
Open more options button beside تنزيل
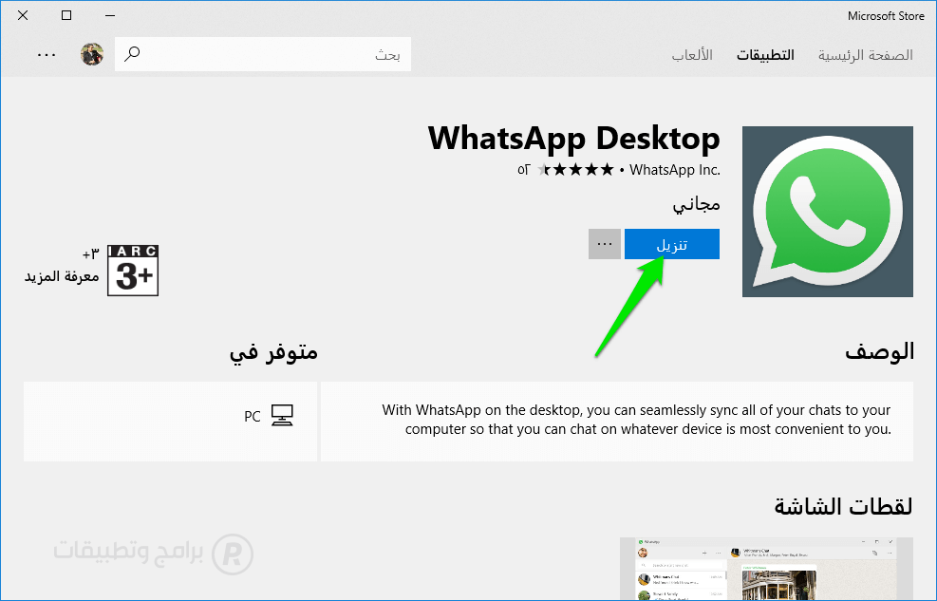click(x=605, y=244)
